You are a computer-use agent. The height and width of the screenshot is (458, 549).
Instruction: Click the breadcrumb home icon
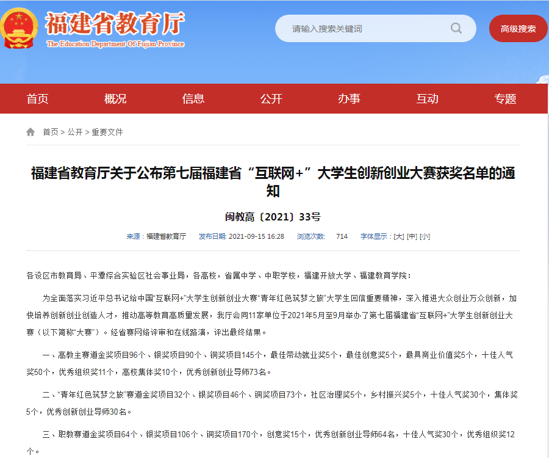point(30,132)
